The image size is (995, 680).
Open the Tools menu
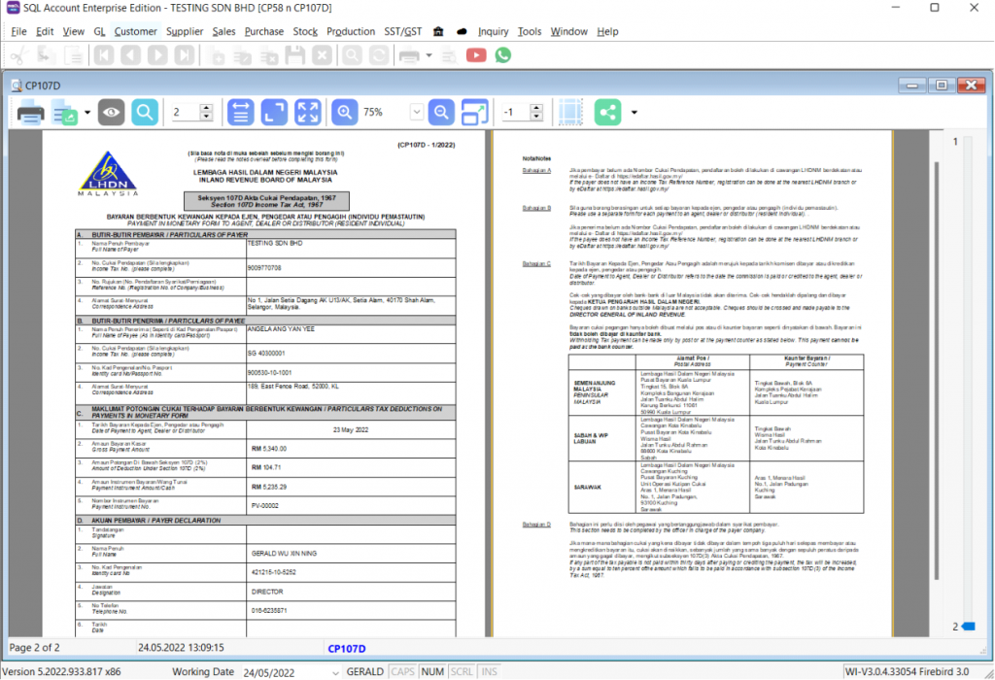tap(530, 32)
